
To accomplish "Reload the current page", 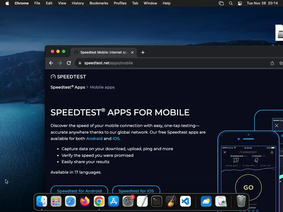I will click(x=69, y=63).
